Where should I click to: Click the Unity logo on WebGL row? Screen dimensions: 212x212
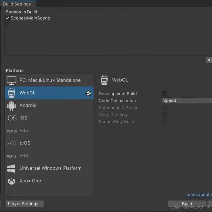(88, 93)
